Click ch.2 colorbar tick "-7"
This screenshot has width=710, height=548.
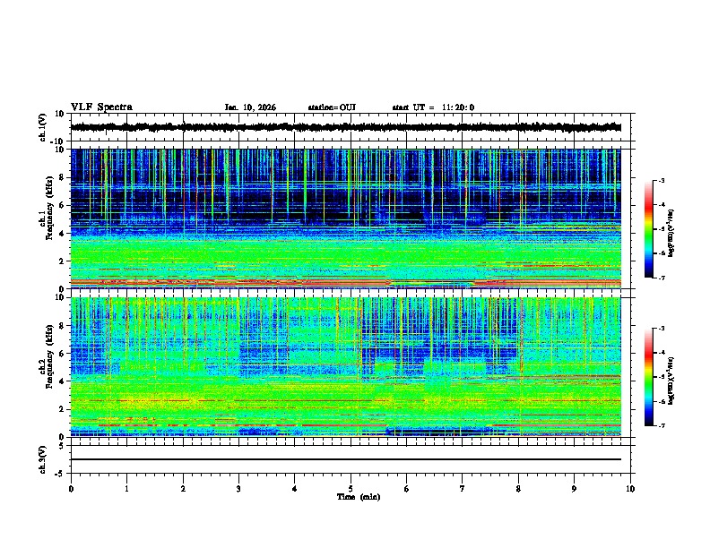pos(661,426)
